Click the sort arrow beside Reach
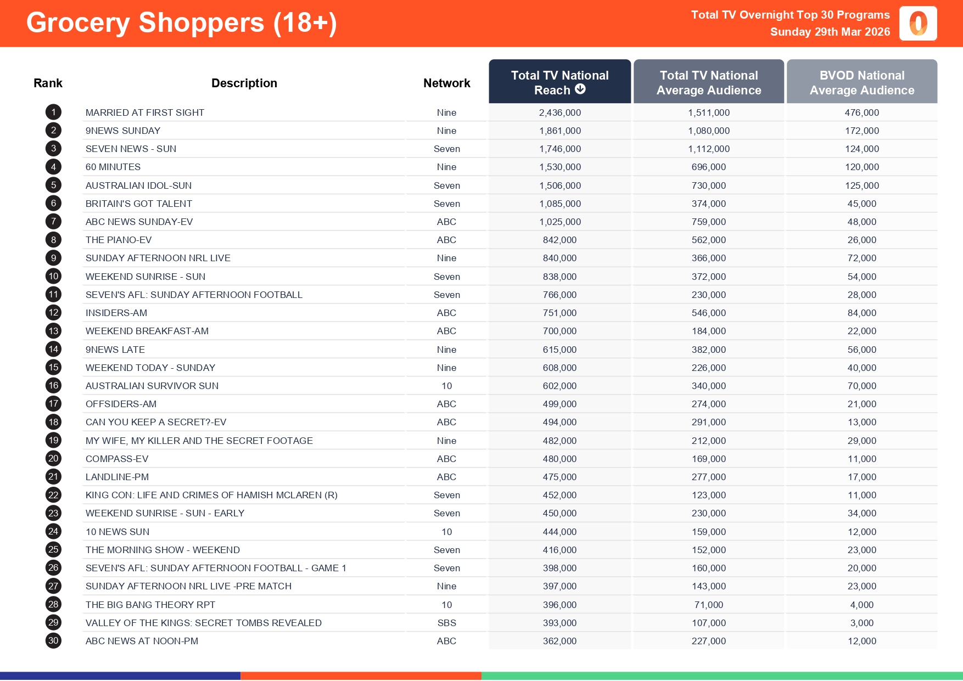This screenshot has height=681, width=963. 580,89
